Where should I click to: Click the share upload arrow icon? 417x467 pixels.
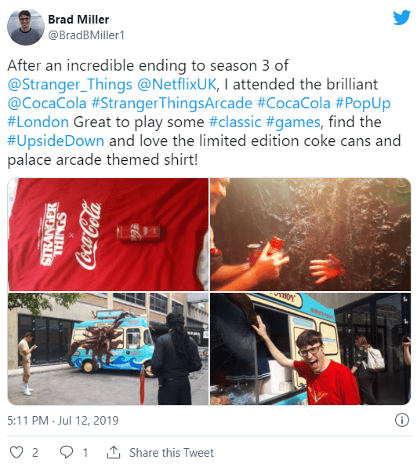coord(114,452)
